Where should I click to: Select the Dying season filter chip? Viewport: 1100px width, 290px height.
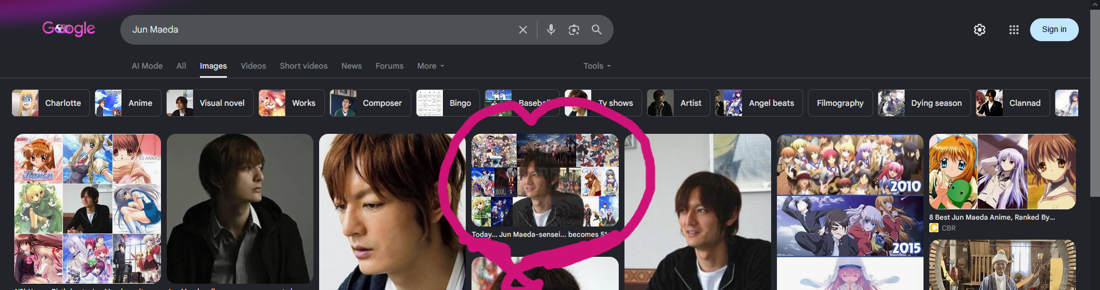point(924,103)
